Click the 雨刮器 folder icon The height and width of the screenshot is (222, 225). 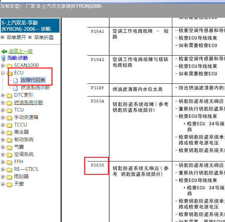[x=9, y=177]
